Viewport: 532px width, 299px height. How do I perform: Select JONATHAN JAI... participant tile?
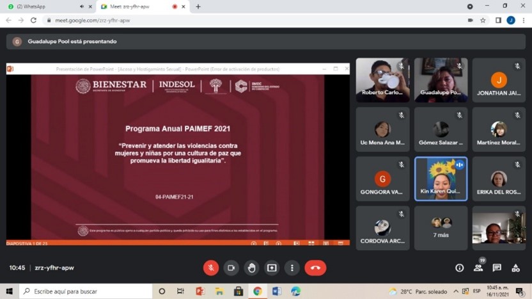499,80
